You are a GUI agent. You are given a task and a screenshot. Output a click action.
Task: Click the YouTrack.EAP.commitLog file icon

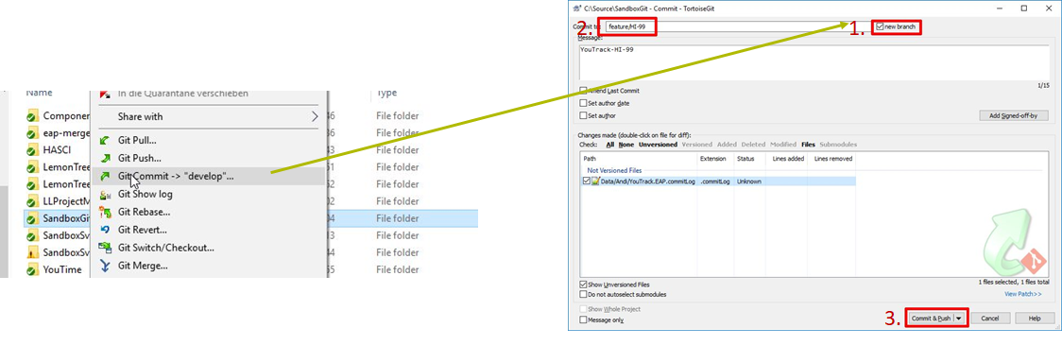[596, 181]
